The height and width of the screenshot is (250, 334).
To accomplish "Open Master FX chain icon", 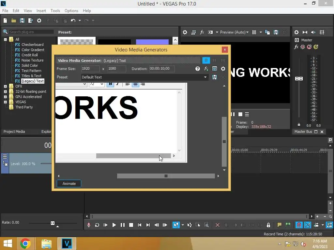I will (x=296, y=47).
